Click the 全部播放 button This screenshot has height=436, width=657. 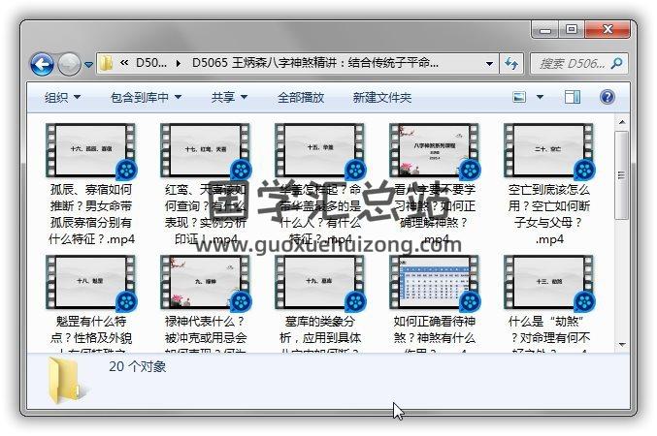pos(301,98)
